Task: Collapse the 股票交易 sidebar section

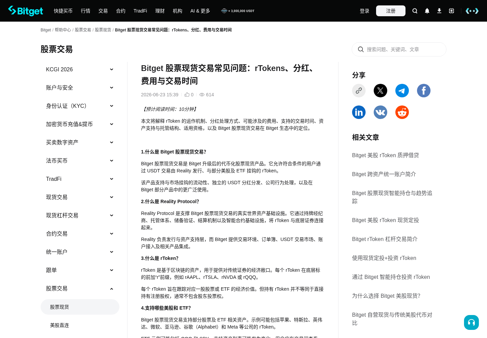Action: [80, 288]
